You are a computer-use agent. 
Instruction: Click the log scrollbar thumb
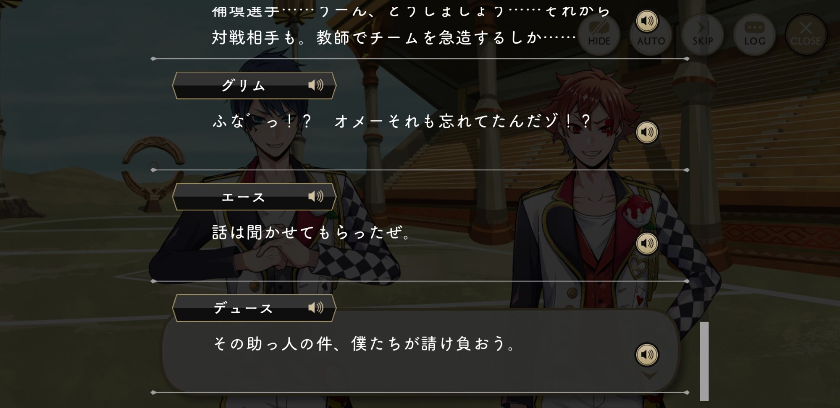point(704,361)
